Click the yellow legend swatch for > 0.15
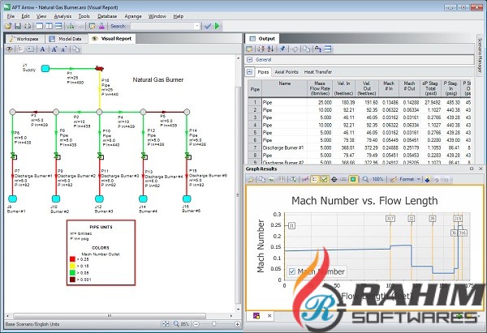 [x=73, y=266]
